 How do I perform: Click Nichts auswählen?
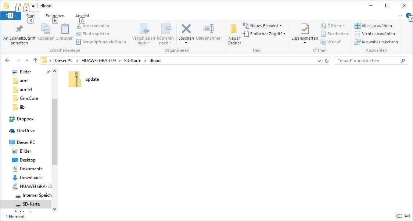tap(375, 34)
